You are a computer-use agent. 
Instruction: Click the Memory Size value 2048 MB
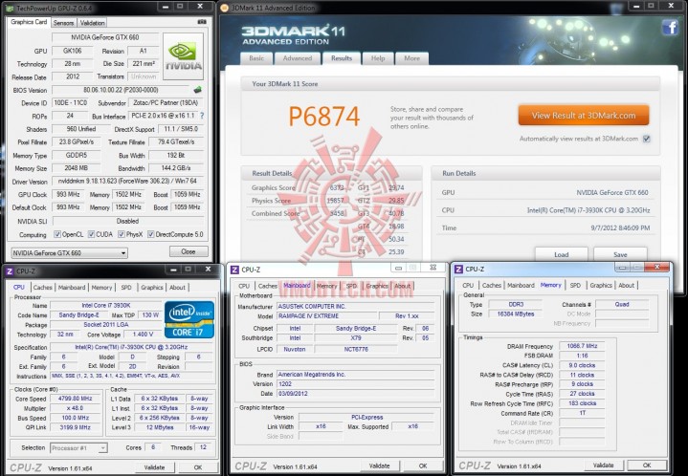[x=76, y=168]
